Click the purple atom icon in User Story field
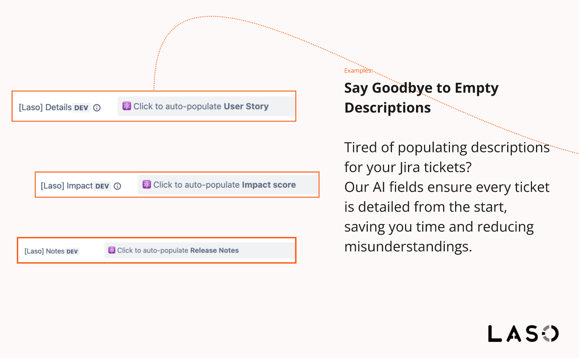This screenshot has width=579, height=358. [x=127, y=106]
